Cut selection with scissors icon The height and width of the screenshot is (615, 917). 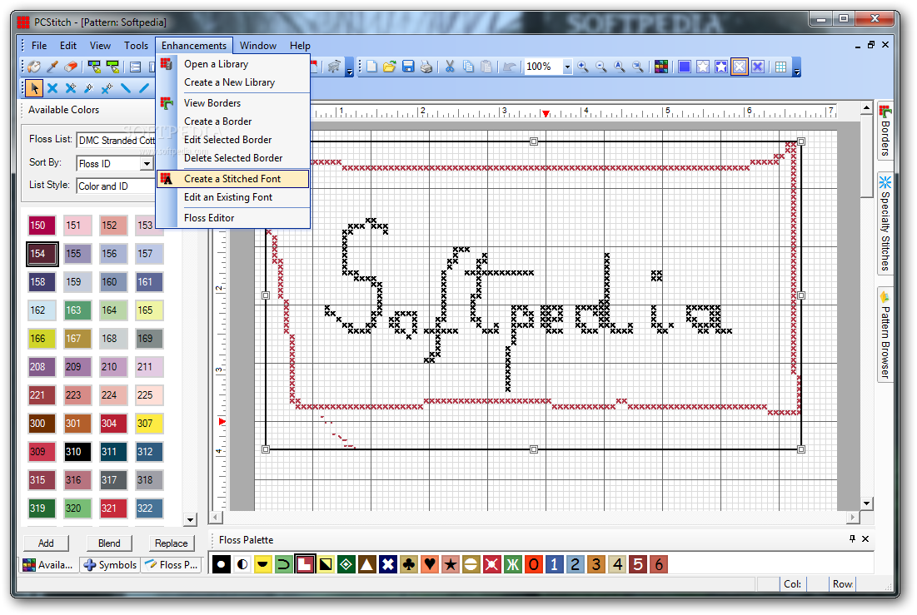coord(450,67)
